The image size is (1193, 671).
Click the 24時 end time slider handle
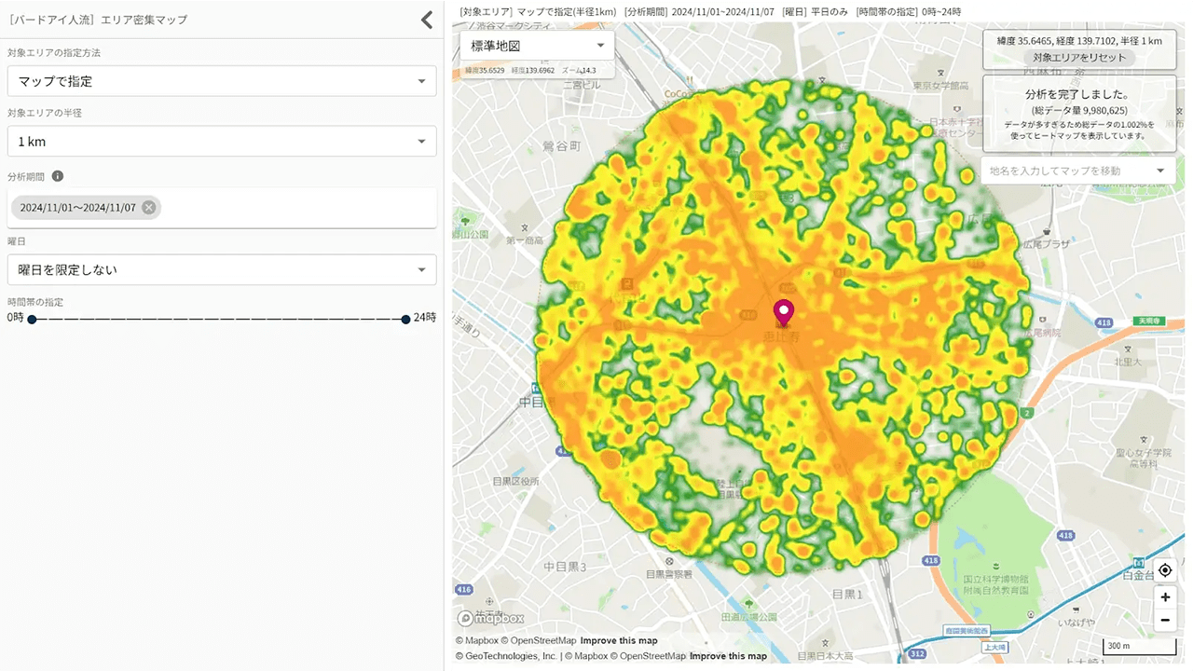pyautogui.click(x=405, y=319)
